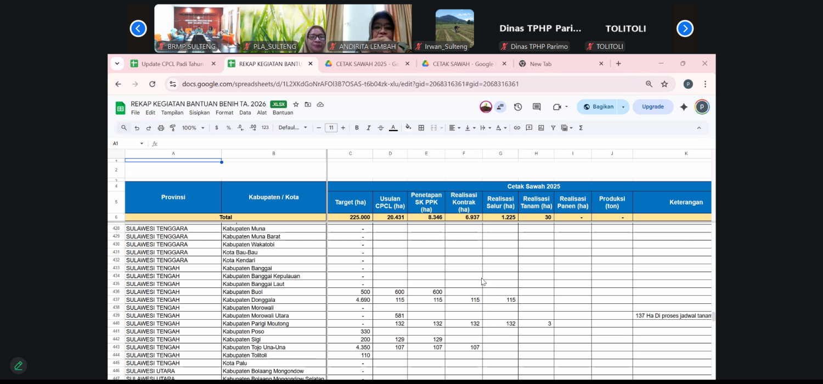823x384 pixels.
Task: Click the print icon in toolbar
Action: point(161,128)
